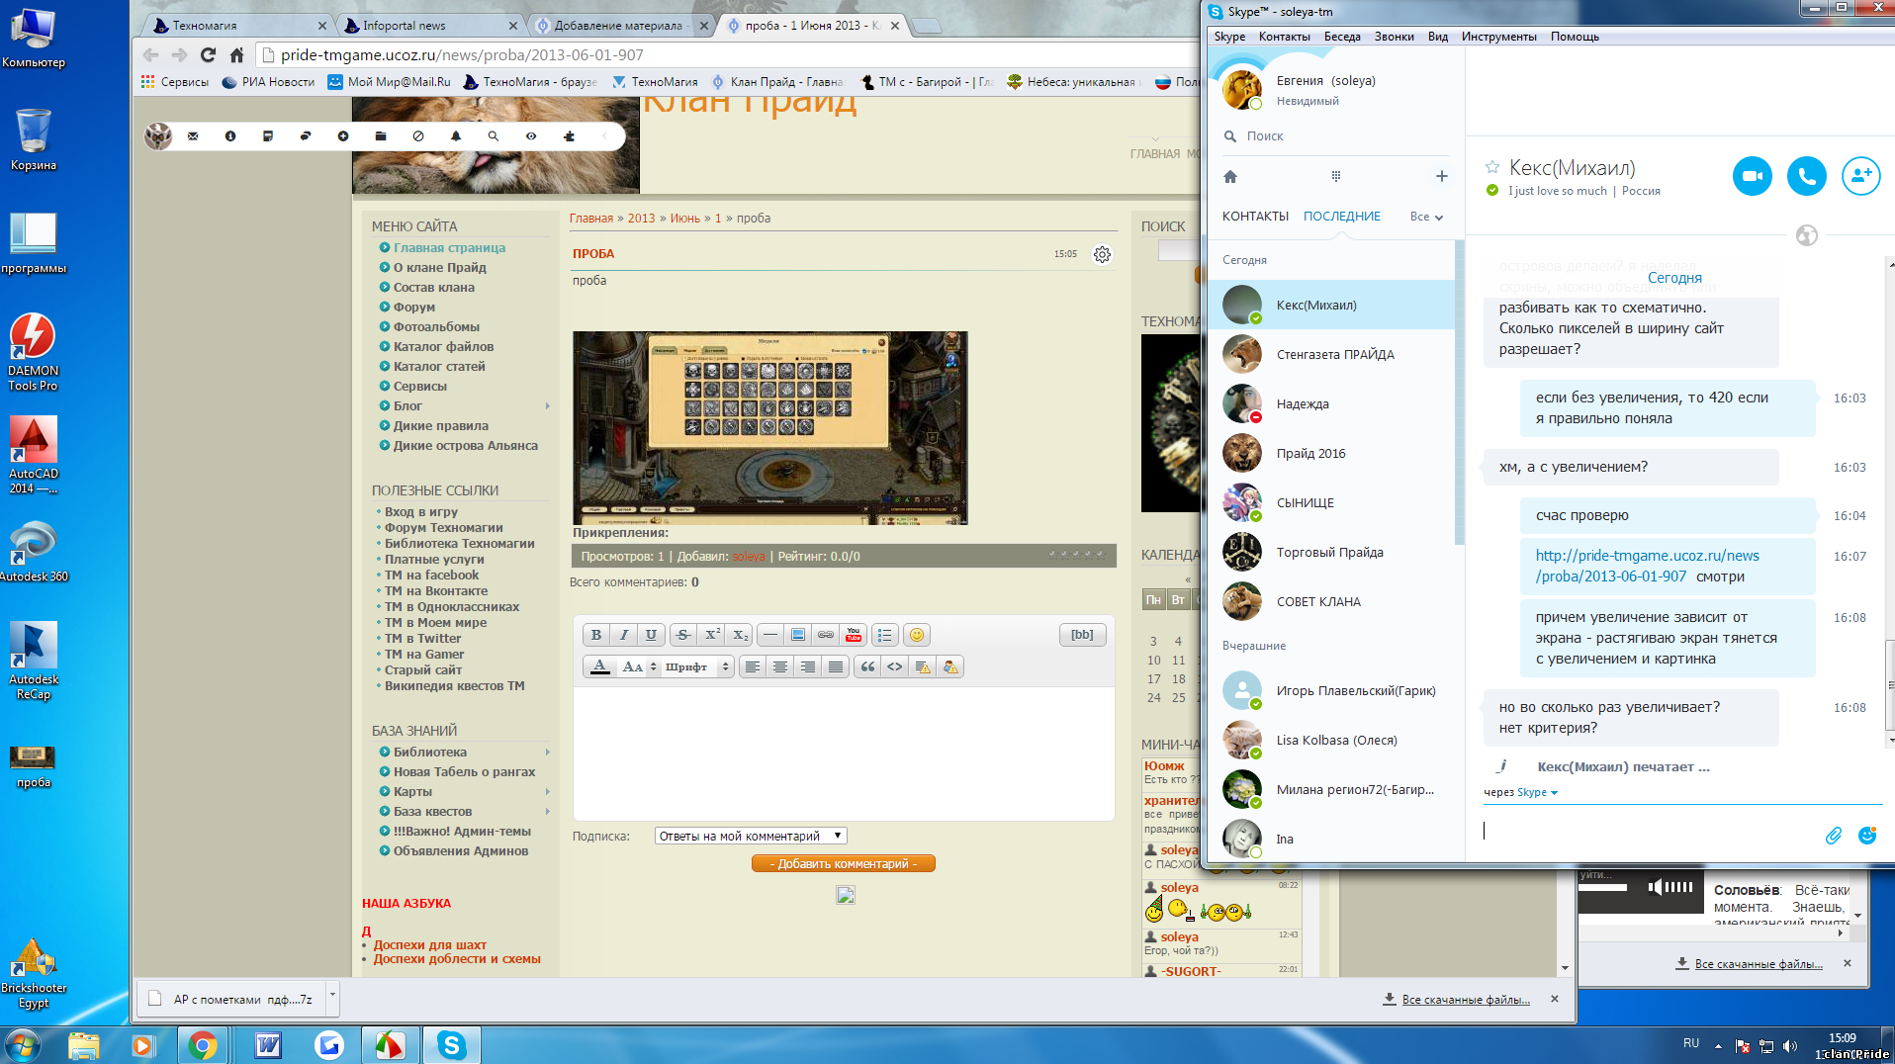Viewport: 1895px width, 1064px height.
Task: Click the info icon in the admin bar
Action: coord(230,136)
